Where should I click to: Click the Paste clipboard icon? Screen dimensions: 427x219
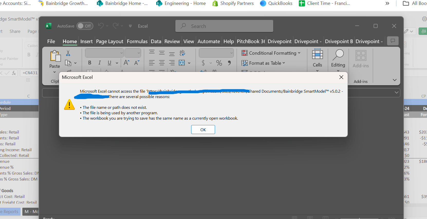coord(55,56)
